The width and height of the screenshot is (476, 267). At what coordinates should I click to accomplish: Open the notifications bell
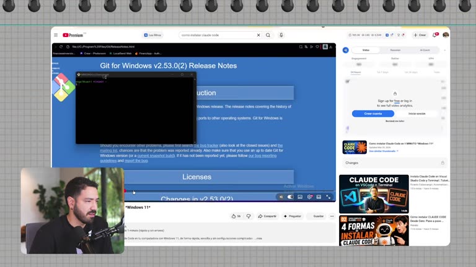435,35
